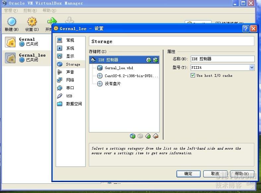Click the remove controller icon below storage tree
The image size is (261, 193).
(x=156, y=136)
